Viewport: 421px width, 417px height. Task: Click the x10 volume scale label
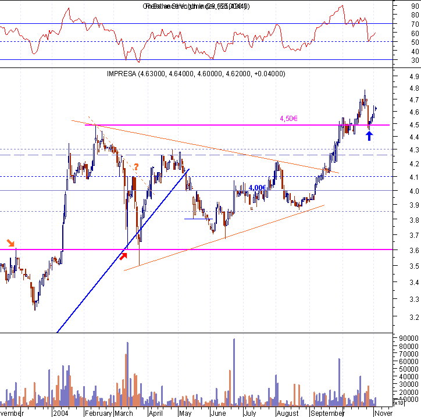tap(398, 403)
